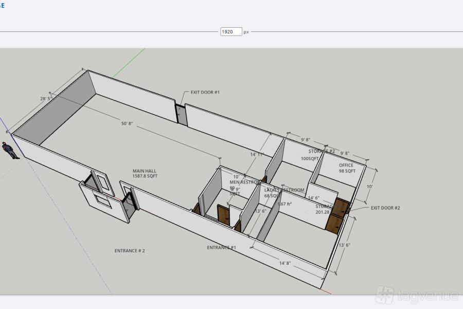
Task: Click the Exit Door #1 opening in wall
Action: 181,114
